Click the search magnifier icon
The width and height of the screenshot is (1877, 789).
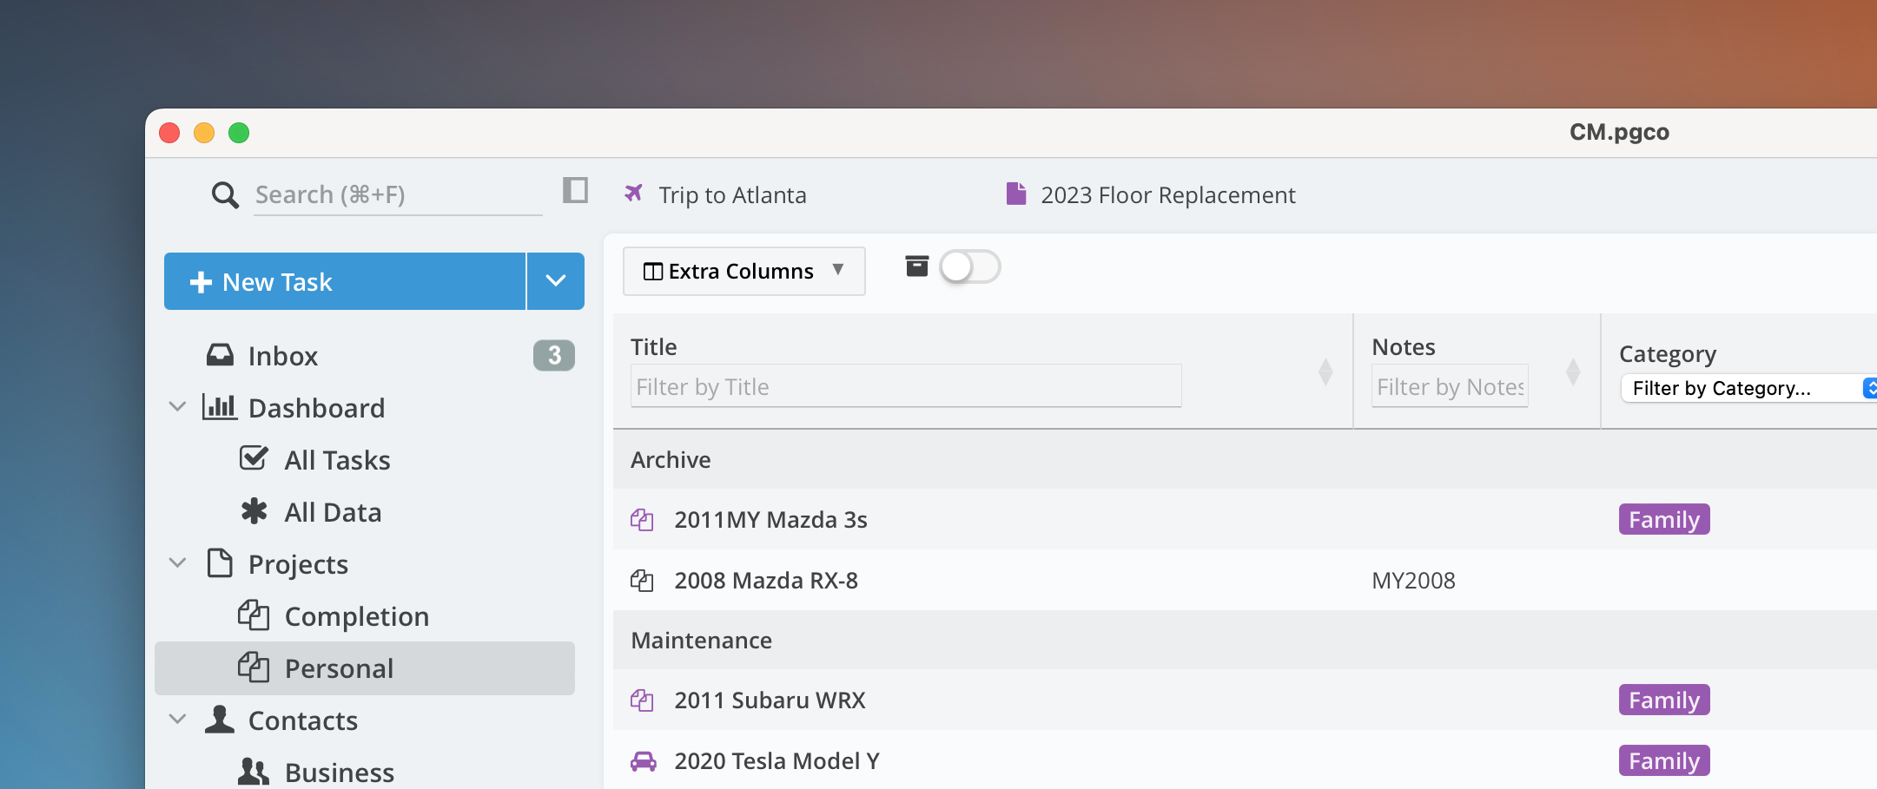click(225, 195)
